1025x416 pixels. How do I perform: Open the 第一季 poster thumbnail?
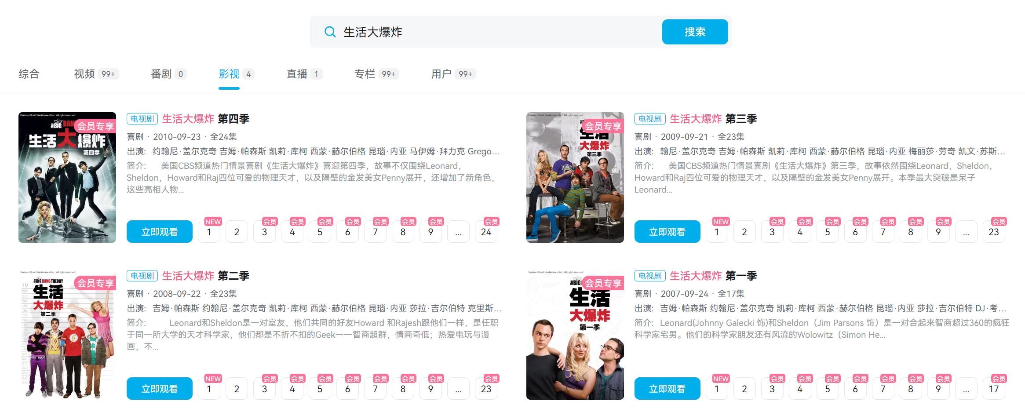click(575, 334)
